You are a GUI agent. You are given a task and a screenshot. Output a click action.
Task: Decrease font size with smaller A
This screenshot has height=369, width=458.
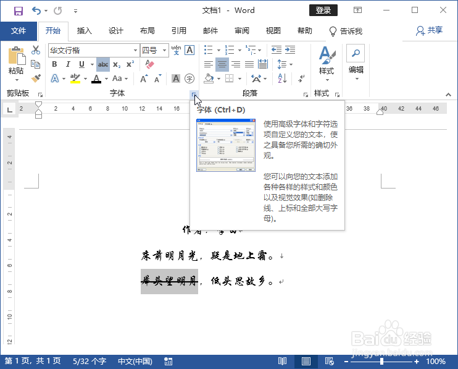158,78
